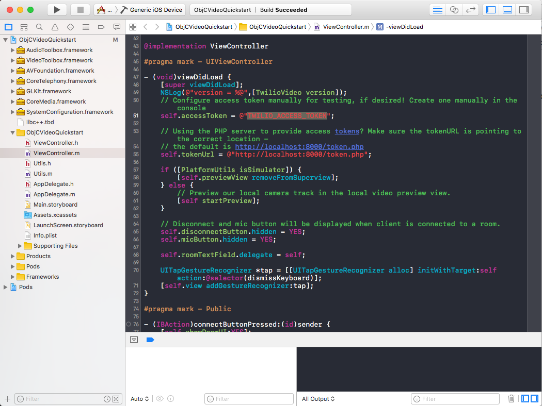Show only recent files filter
The width and height of the screenshot is (542, 406).
click(x=107, y=399)
